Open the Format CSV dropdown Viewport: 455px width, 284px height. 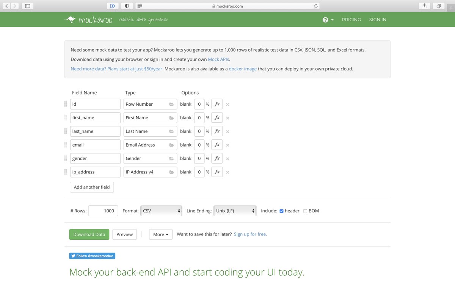(x=161, y=211)
